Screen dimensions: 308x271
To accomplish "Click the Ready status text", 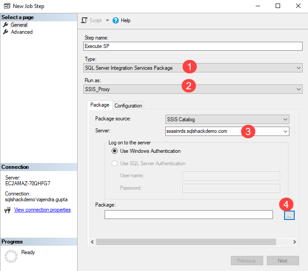I will tap(28, 252).
